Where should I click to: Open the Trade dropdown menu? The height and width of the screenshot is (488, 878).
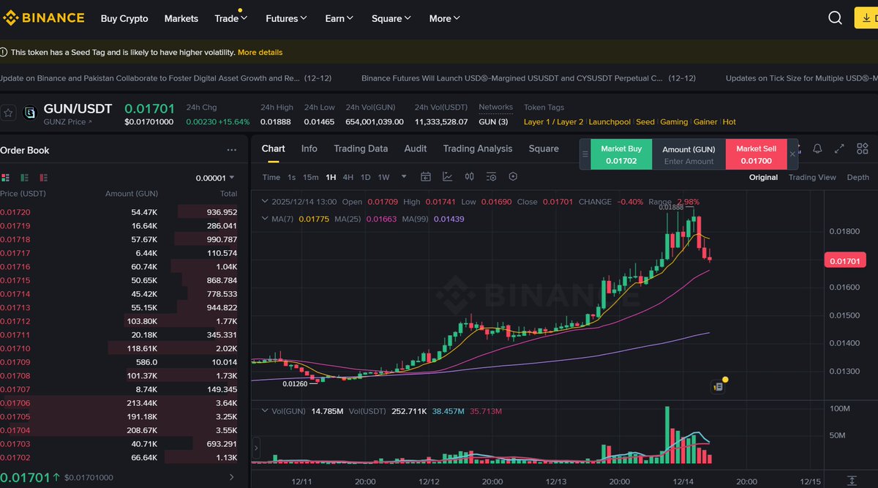point(231,18)
